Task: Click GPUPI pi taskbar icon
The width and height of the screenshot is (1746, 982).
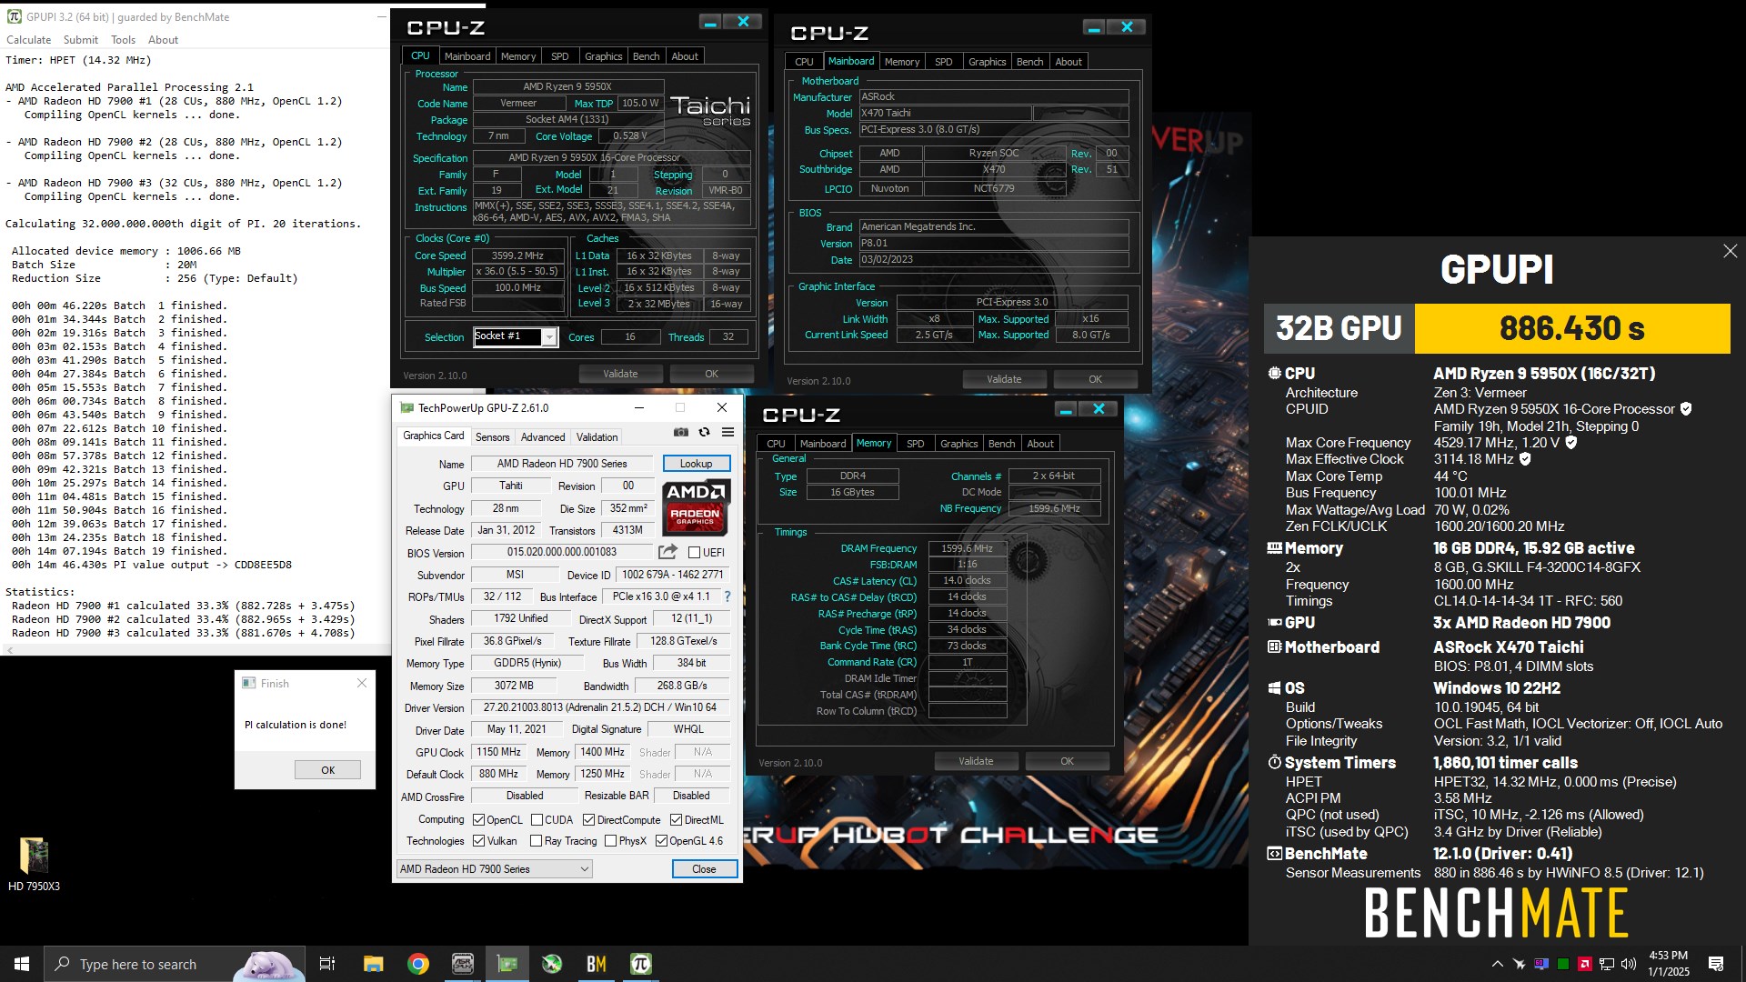Action: pos(641,964)
